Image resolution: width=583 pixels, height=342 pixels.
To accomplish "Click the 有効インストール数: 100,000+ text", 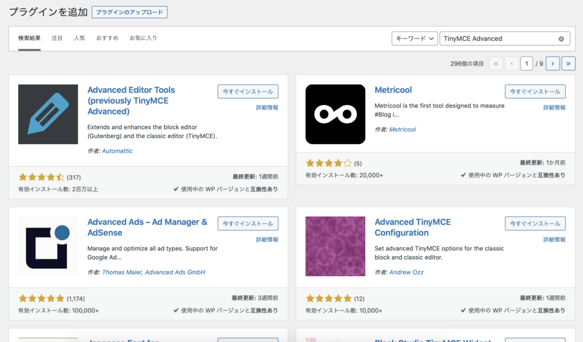I will point(59,310).
